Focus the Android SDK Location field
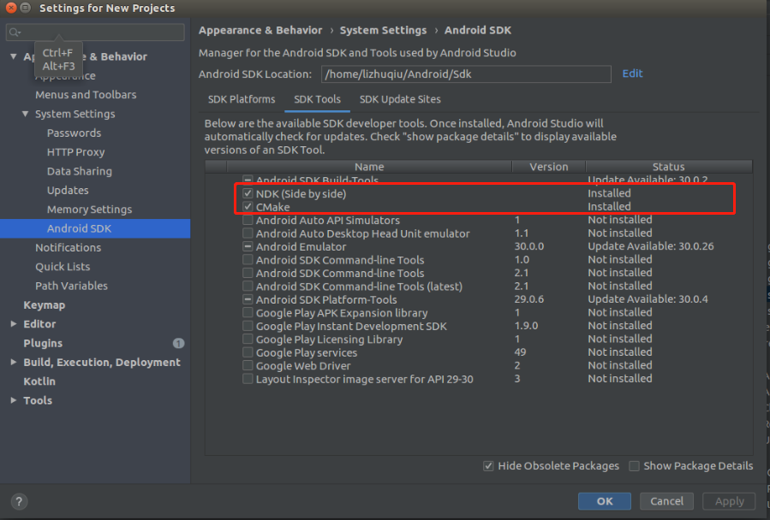The height and width of the screenshot is (520, 770). click(466, 74)
